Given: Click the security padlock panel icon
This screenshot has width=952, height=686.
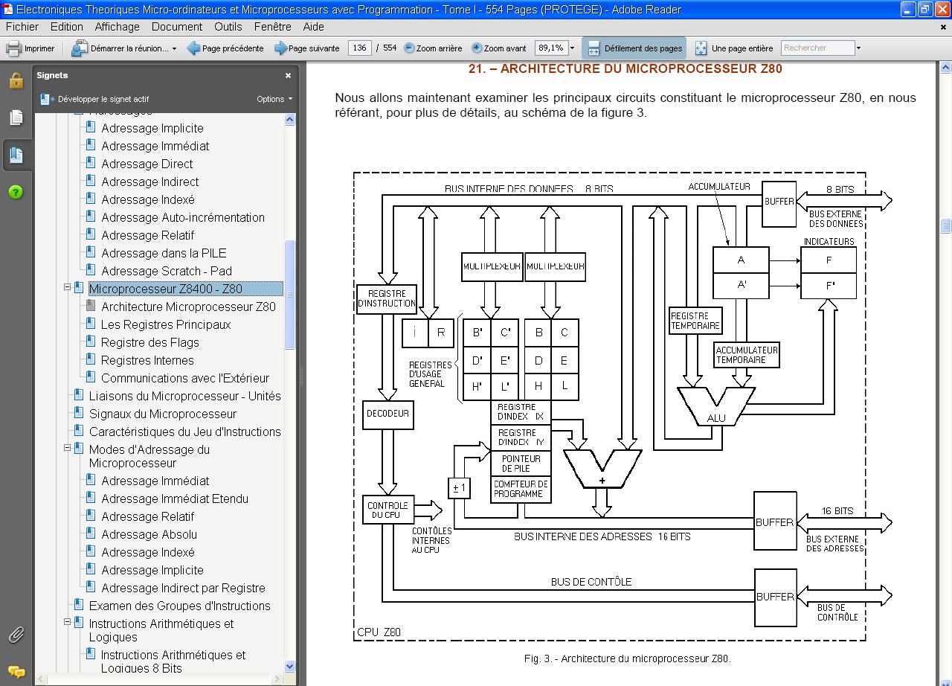Looking at the screenshot, I should point(16,80).
